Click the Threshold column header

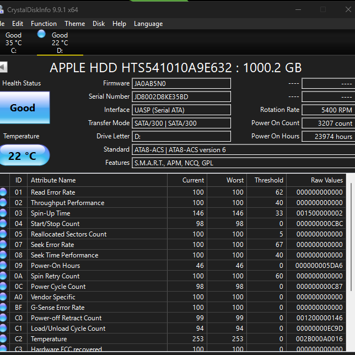coord(266,180)
